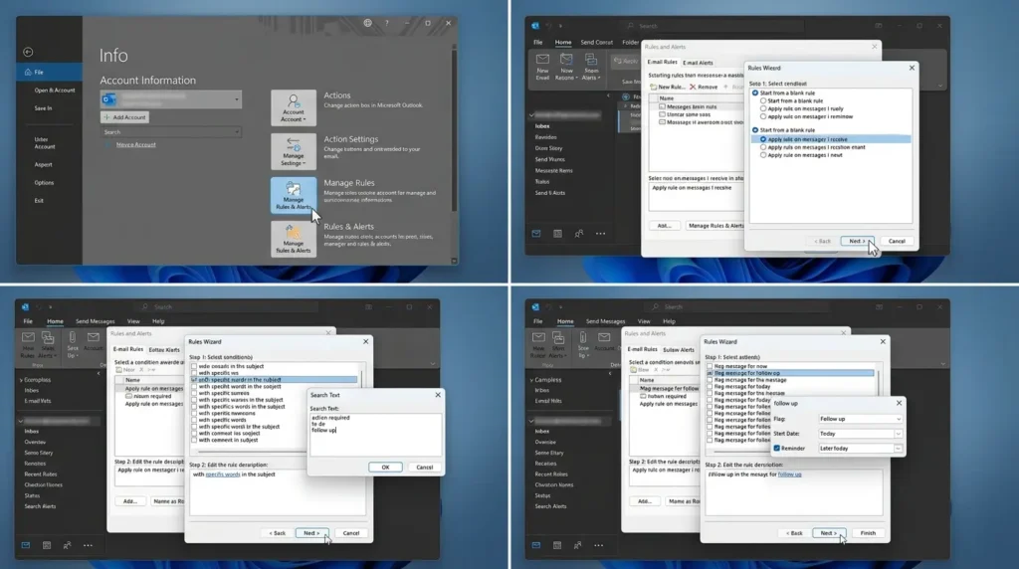Click the layout icon beside Search in the Send Conrat window

878,26
